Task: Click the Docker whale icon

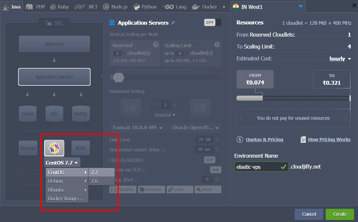Action: click(196, 6)
